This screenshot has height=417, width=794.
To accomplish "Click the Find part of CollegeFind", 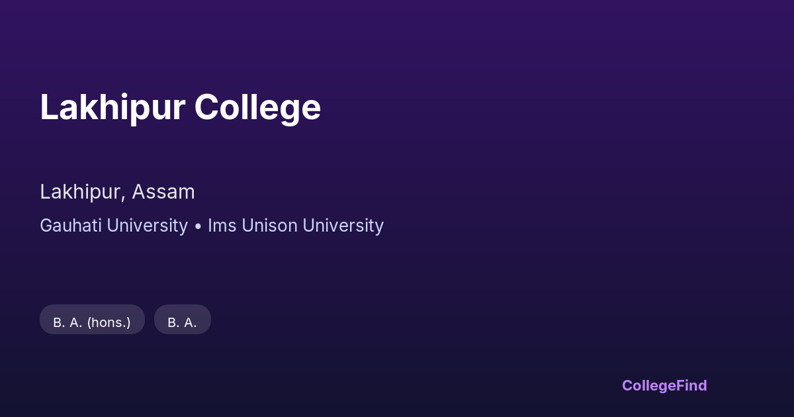I will (x=691, y=385).
